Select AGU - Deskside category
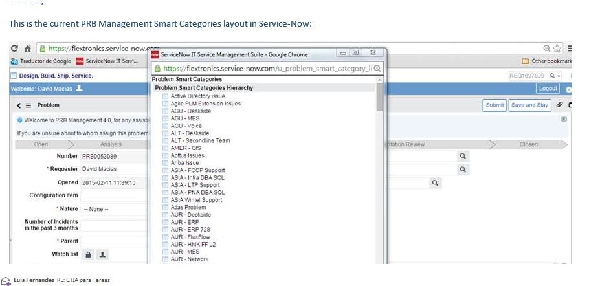Screen dimensions: 589x286 (x=190, y=111)
